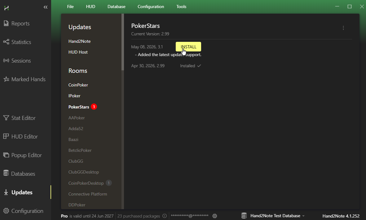Install PokerStars version 3.1 update
366x220 pixels.
pos(188,47)
